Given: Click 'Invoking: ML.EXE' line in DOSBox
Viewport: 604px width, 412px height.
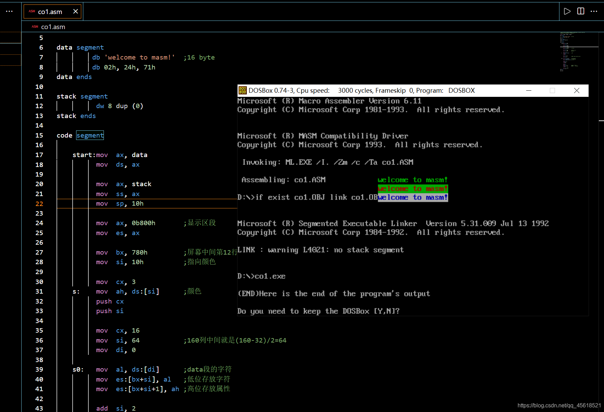Looking at the screenshot, I should tap(328, 163).
